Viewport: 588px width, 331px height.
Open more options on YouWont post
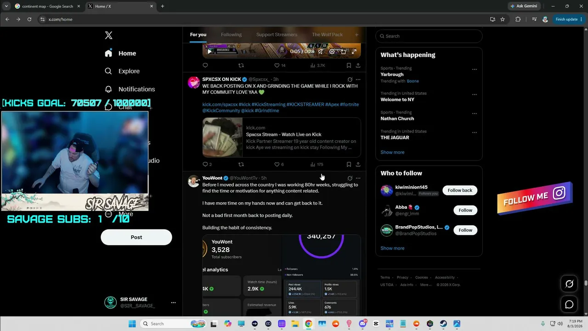tap(358, 178)
